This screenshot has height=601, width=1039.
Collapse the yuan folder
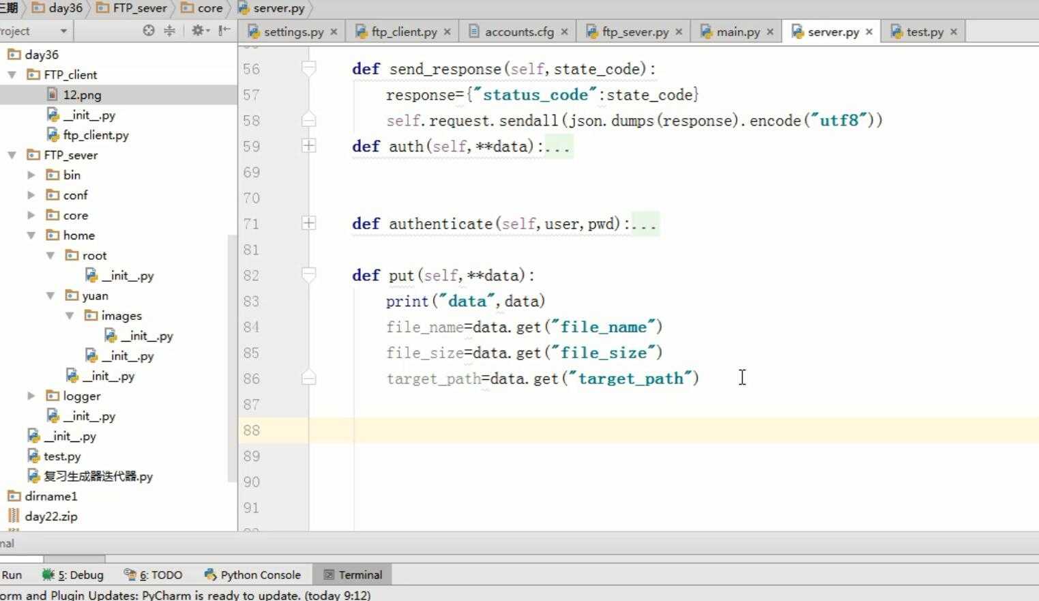(x=50, y=296)
